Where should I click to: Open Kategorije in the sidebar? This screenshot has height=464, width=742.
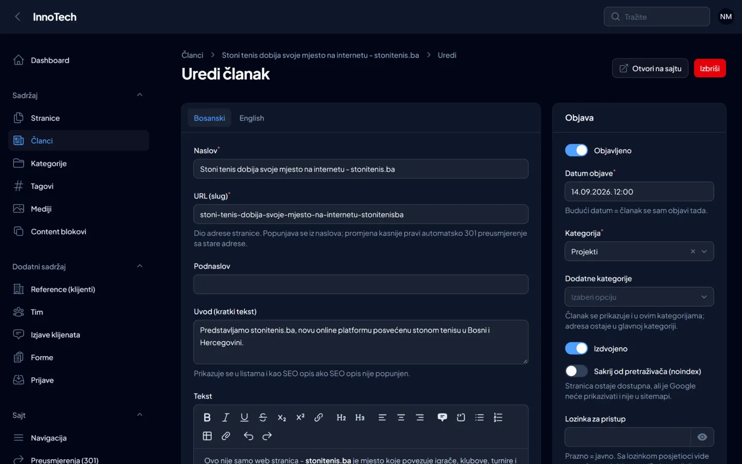click(x=79, y=163)
